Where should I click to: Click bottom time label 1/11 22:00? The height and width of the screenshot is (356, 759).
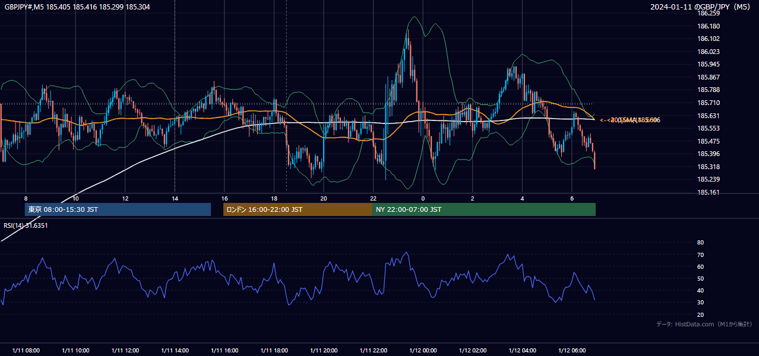pos(373,351)
